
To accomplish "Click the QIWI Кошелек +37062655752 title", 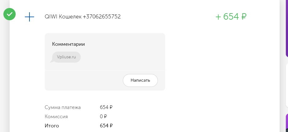I will pos(83,17).
